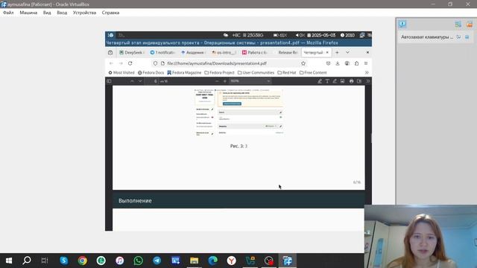Switch to the Академия tab
Screen dimensions: 477x268
pyautogui.click(x=193, y=53)
